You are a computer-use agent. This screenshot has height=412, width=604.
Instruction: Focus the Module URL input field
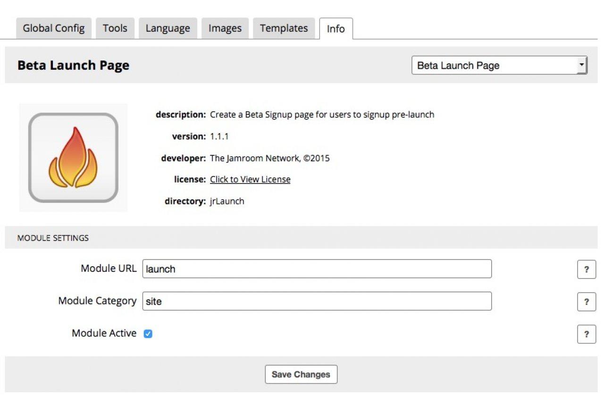[317, 269]
